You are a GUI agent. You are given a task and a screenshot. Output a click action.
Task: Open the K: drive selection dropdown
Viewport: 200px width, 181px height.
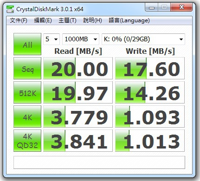[143, 39]
